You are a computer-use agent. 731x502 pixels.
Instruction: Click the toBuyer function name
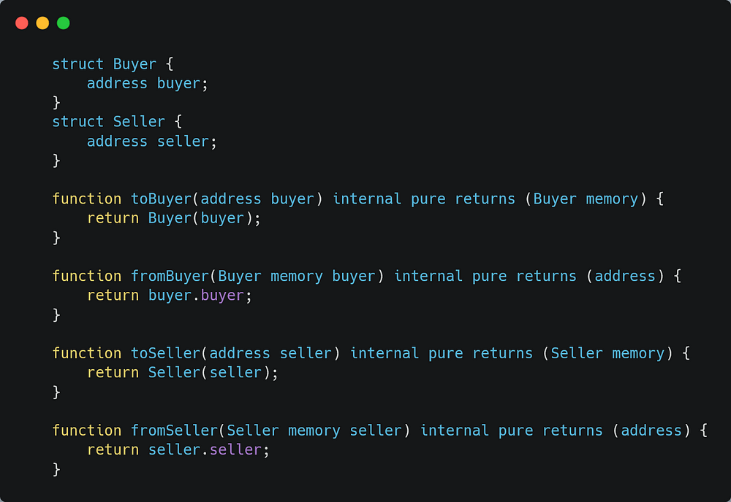point(161,199)
